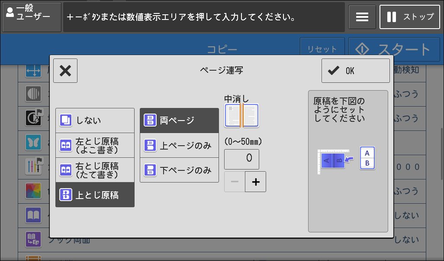Viewport: 444px width, 261px height.
Task: Open the hamburger menu at top right
Action: coord(362,16)
